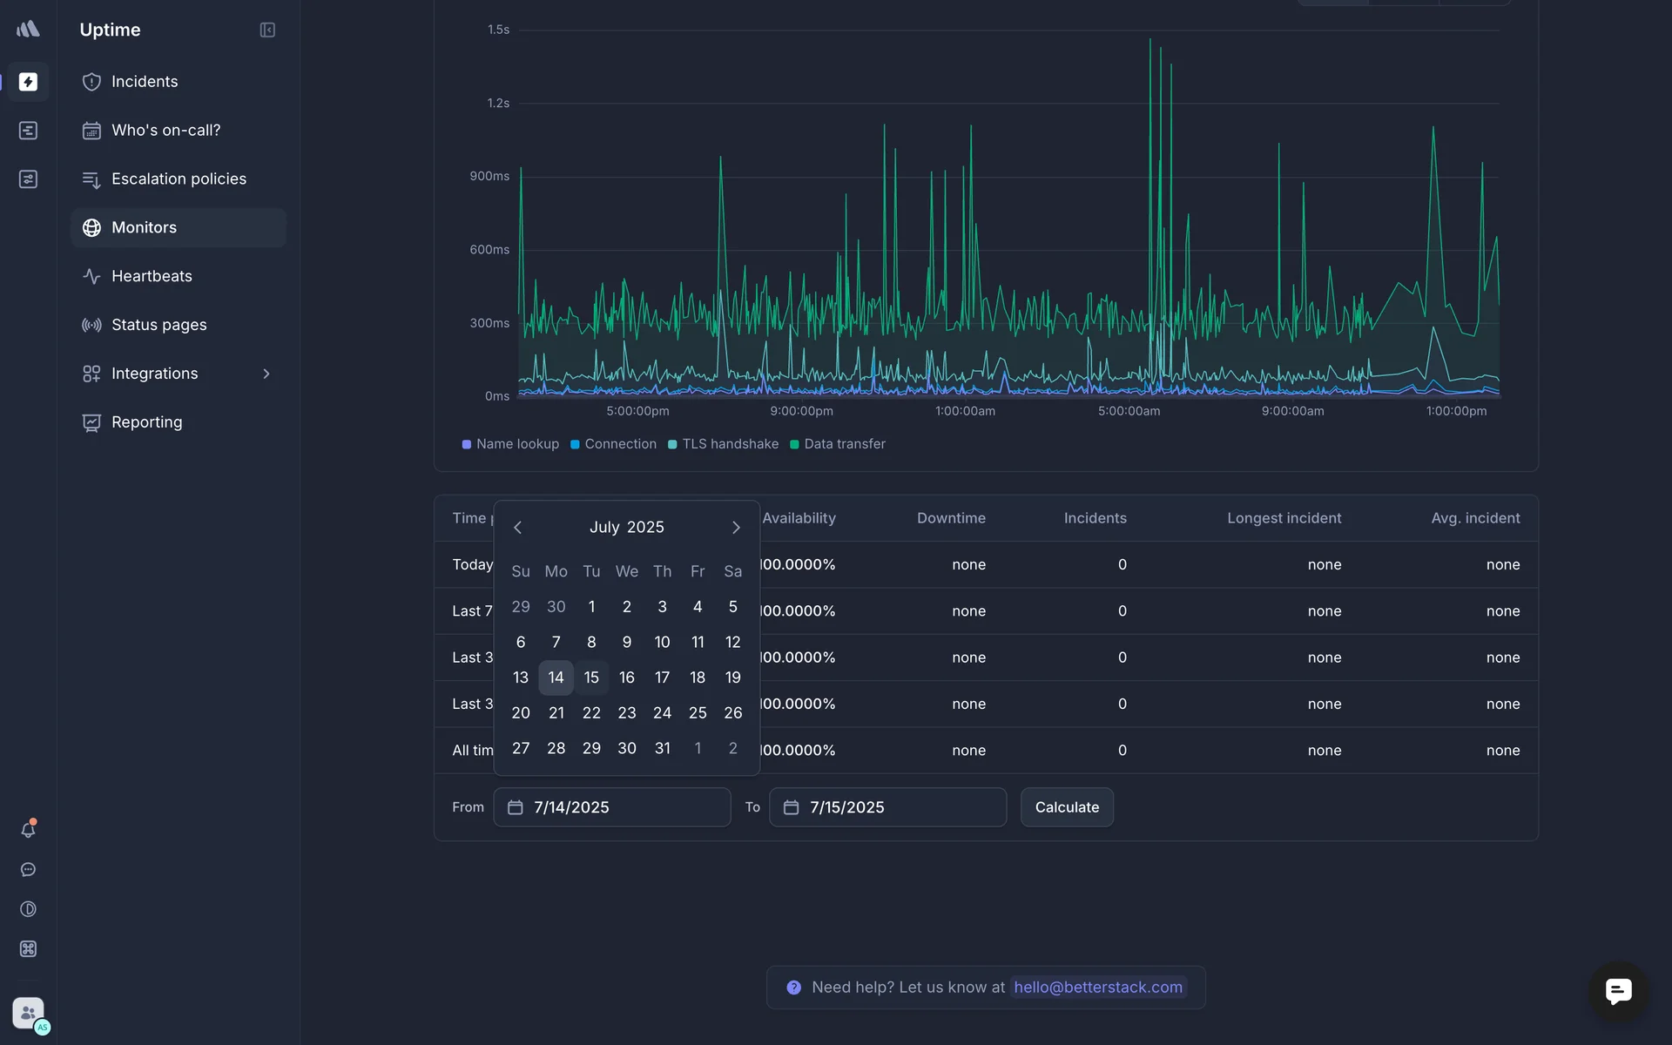The height and width of the screenshot is (1045, 1672).
Task: Click the Better Stack logo icon
Action: pos(28,29)
